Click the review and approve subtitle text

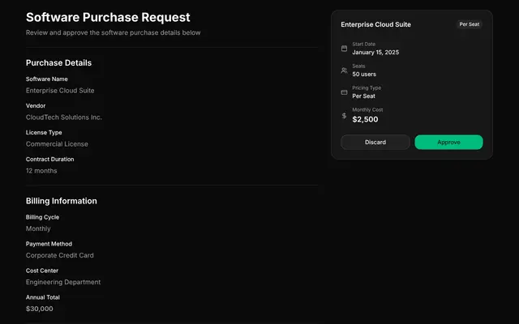pyautogui.click(x=114, y=32)
